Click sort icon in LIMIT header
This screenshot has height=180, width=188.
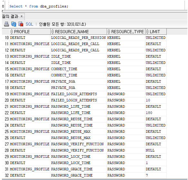click(x=147, y=32)
